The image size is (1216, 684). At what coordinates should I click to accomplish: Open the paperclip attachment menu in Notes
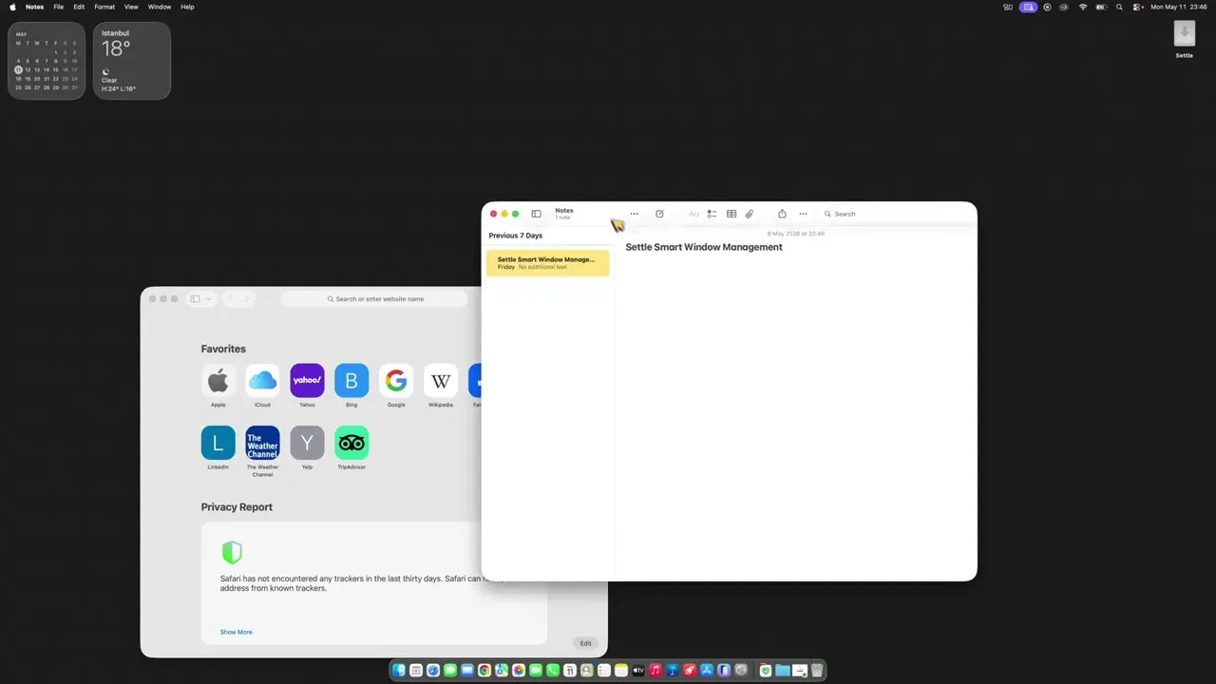[750, 214]
